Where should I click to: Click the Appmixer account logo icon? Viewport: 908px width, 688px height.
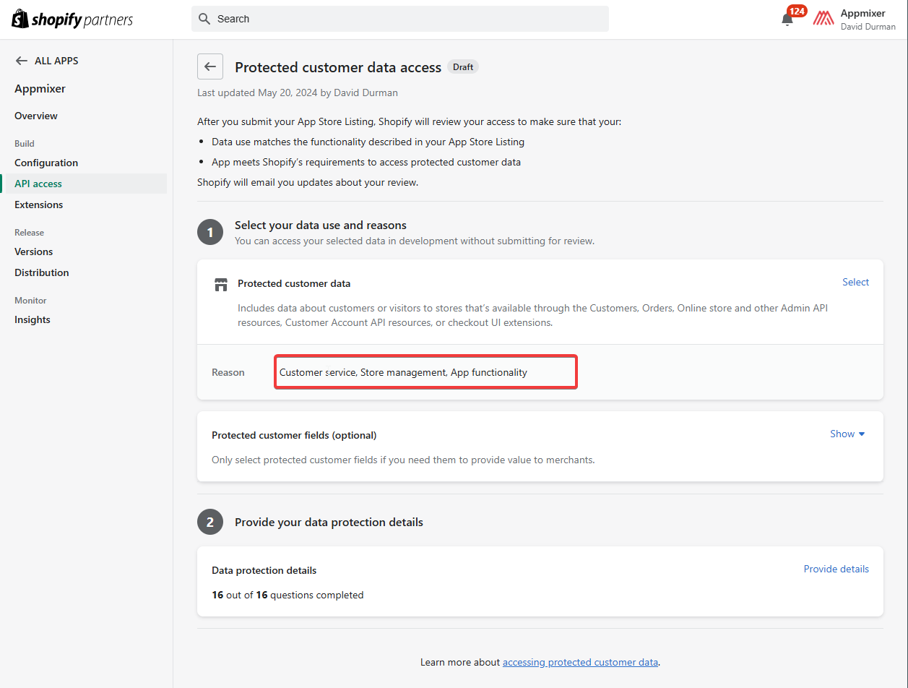click(x=823, y=19)
